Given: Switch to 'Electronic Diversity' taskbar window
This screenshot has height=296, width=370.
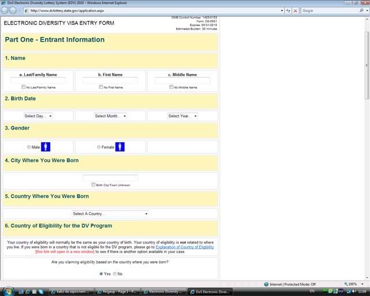Looking at the screenshot, I should [x=163, y=292].
